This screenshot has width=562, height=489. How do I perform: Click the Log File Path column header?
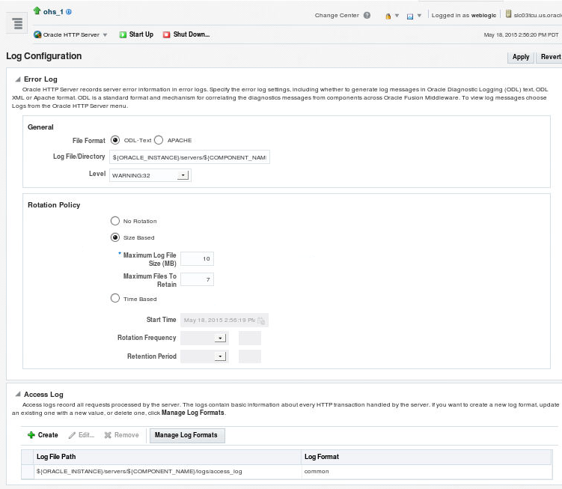coord(168,457)
